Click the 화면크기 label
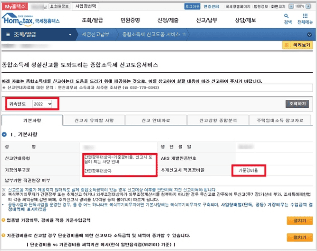Image resolution: width=317 pixels, height=251 pixels. pyautogui.click(x=278, y=7)
